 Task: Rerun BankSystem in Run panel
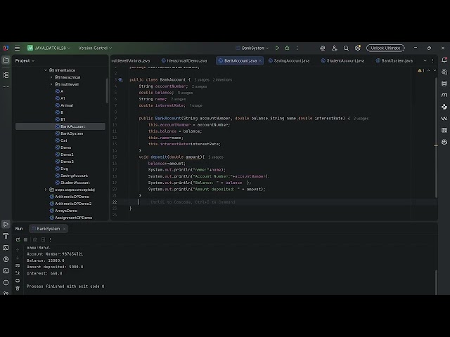click(18, 239)
